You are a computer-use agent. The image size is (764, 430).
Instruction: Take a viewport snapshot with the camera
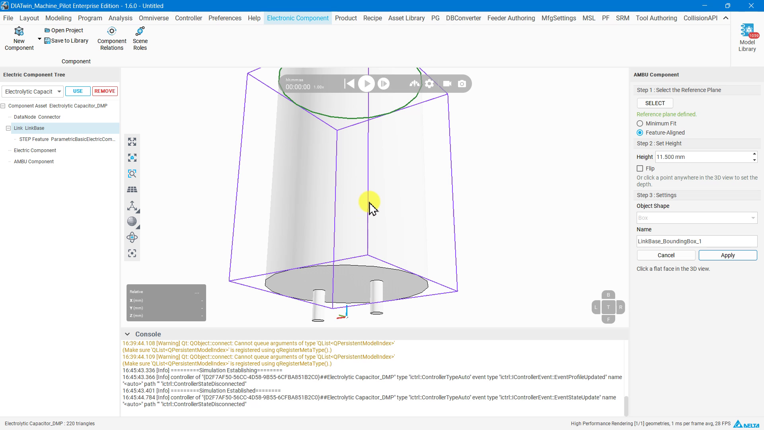[x=462, y=84]
